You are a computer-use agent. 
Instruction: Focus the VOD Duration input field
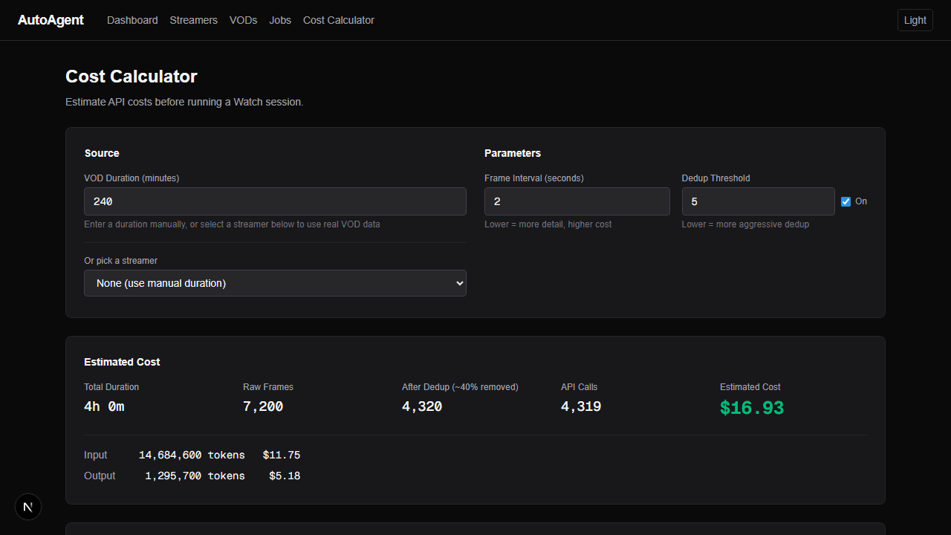[275, 201]
